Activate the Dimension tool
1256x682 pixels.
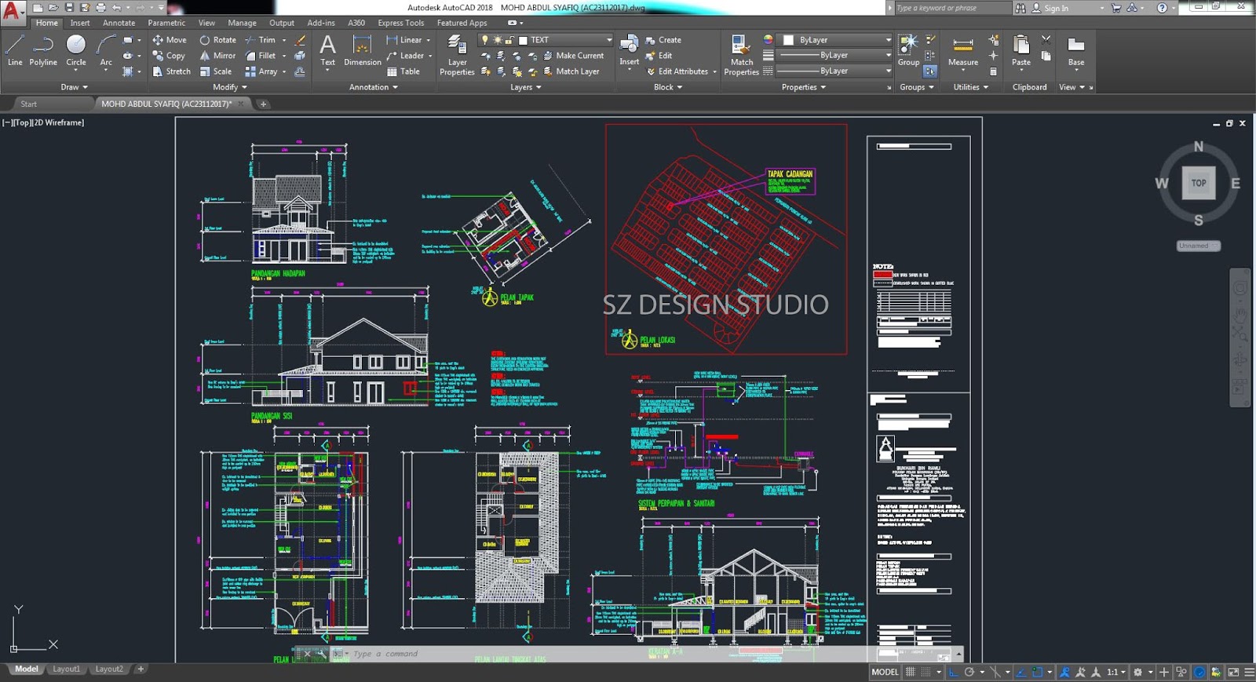tap(363, 50)
